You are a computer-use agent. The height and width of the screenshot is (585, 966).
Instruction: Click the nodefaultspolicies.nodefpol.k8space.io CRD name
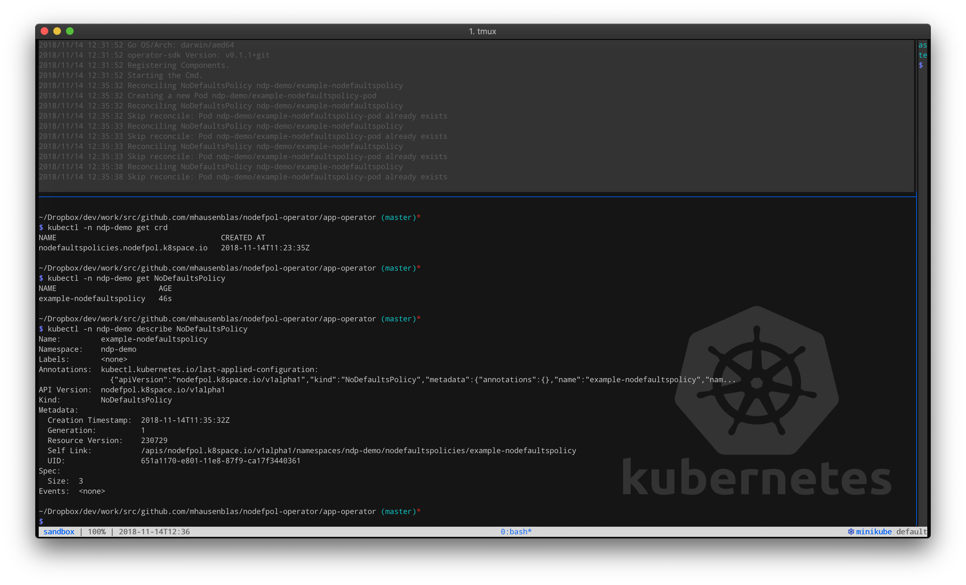pos(123,248)
